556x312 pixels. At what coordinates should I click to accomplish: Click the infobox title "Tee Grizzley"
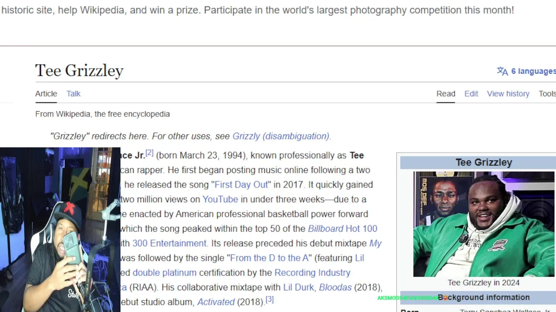click(484, 162)
